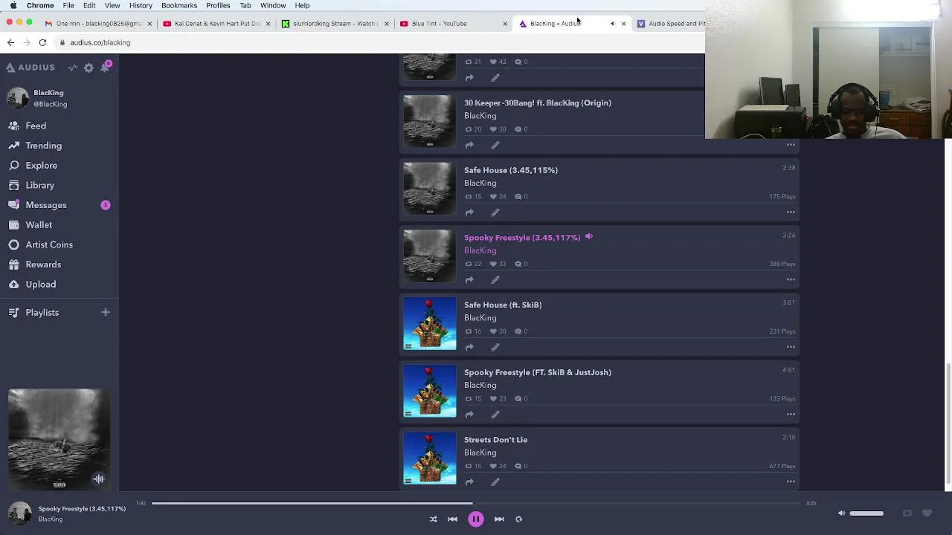Toggle repeat in the player controls
The width and height of the screenshot is (952, 535).
point(518,519)
